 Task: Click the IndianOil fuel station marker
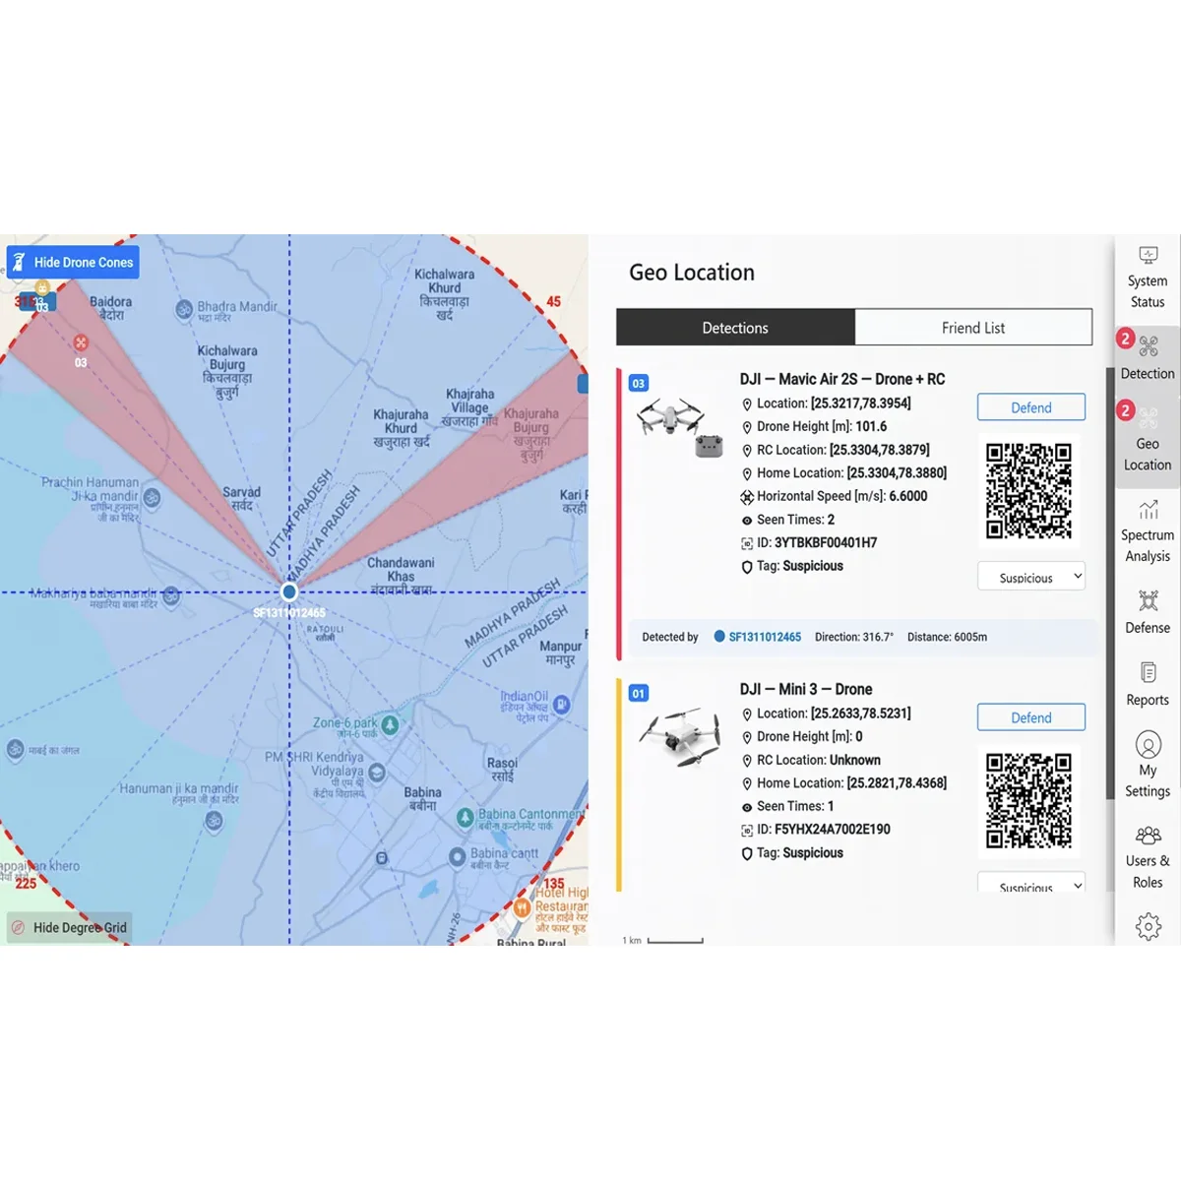tap(561, 704)
